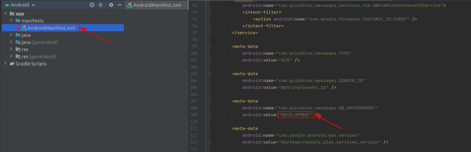The height and width of the screenshot is (152, 471).
Task: Click the res folder icon
Action: [18, 49]
